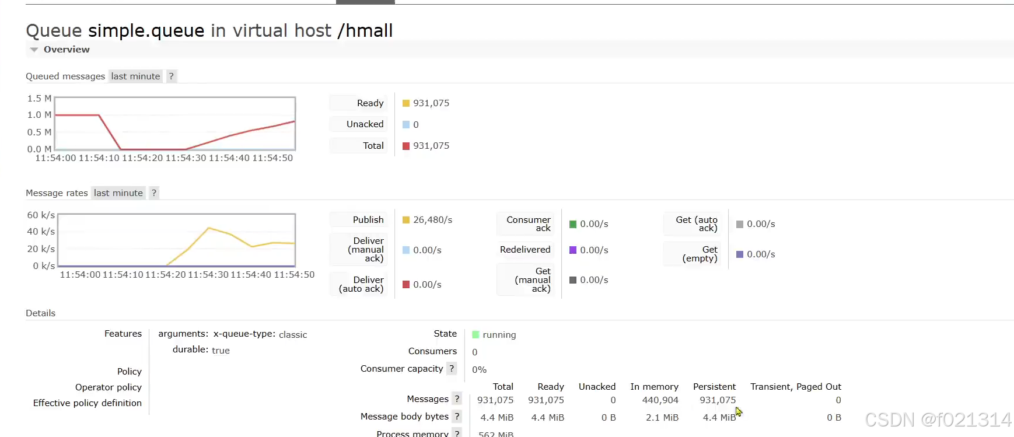Click the 26,480/s publish rate value
Screen dimensions: 1014x437
(x=433, y=220)
